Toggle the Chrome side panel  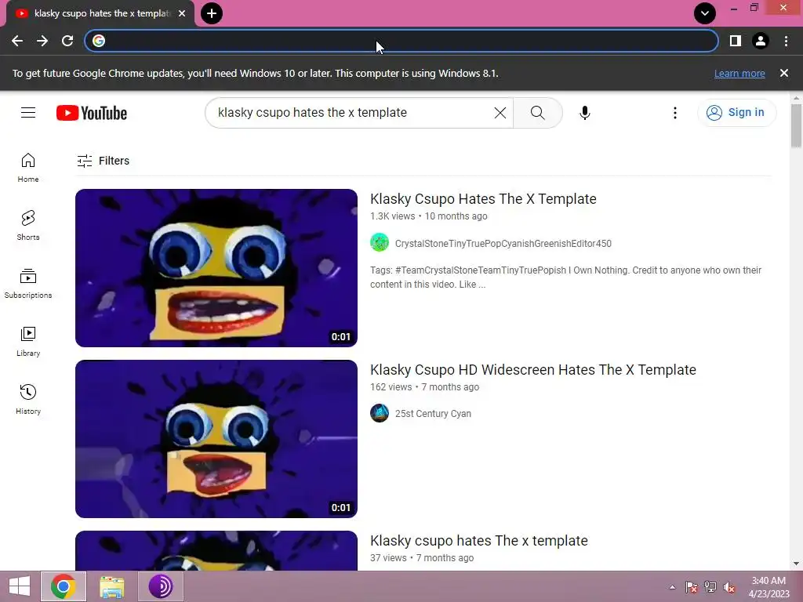click(736, 41)
